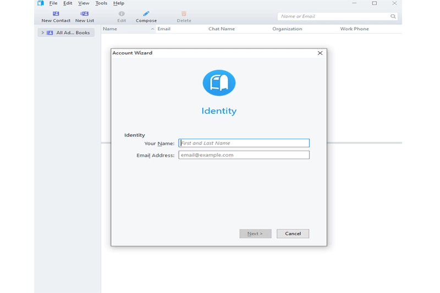Click the New Contact toolbar icon
Viewport: 440px width, 293px height.
(56, 14)
